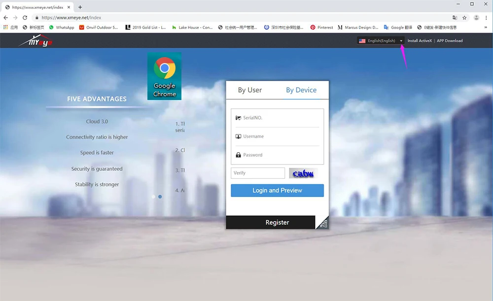Reload the current page
The height and width of the screenshot is (301, 493).
(x=25, y=18)
